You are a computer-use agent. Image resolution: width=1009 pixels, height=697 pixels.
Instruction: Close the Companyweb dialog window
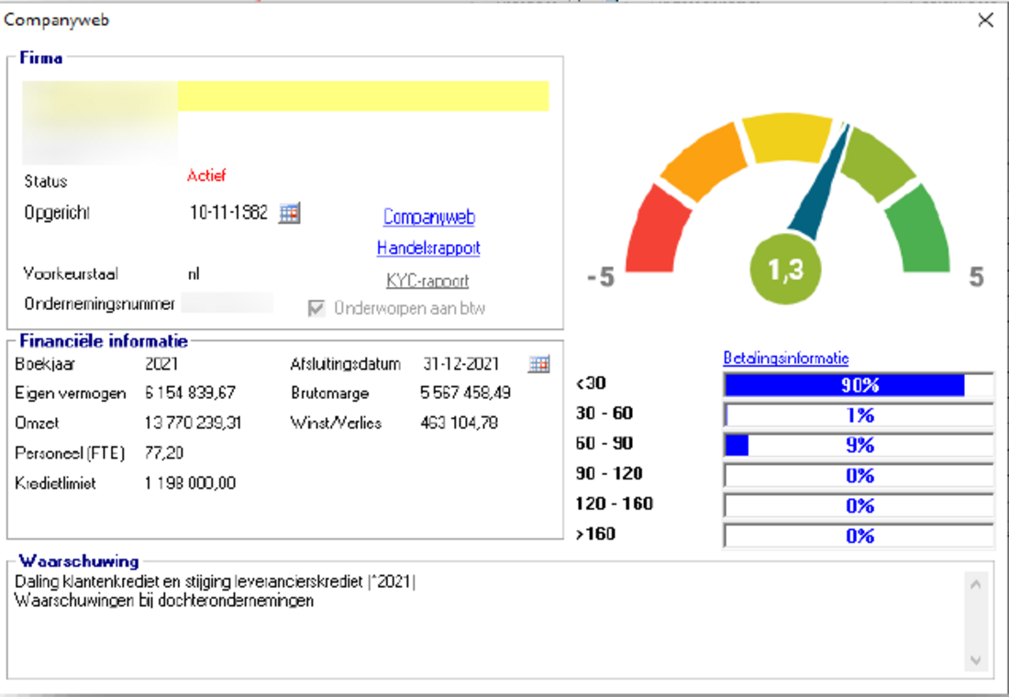pos(985,20)
